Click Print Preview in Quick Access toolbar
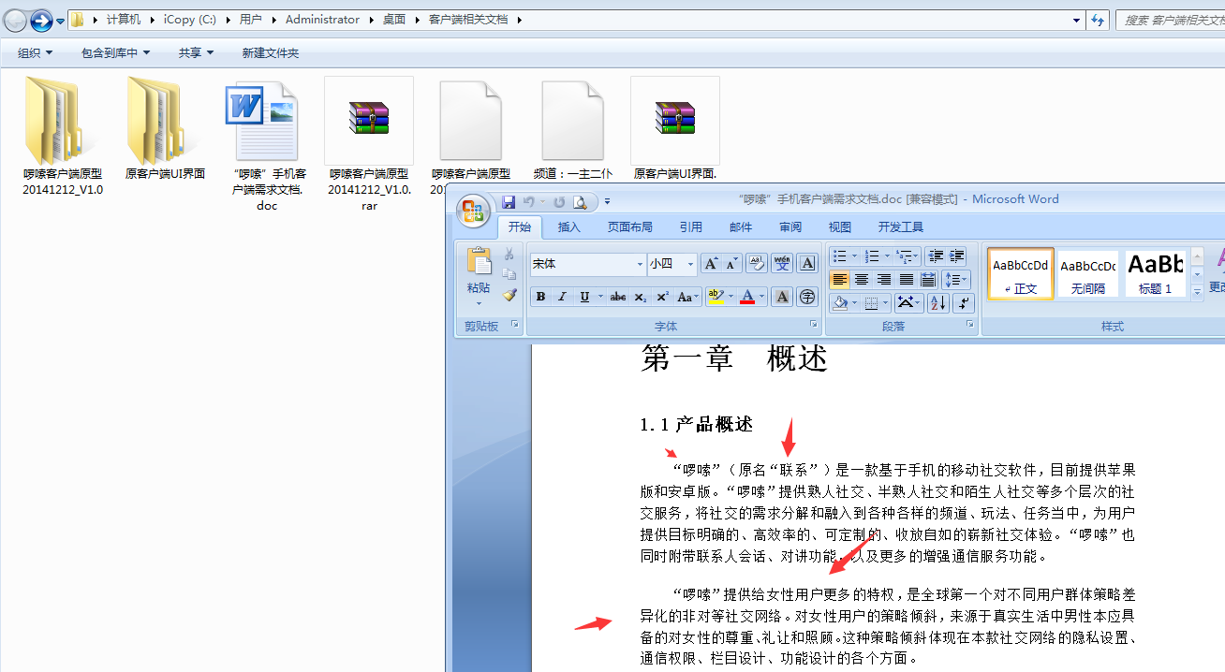The height and width of the screenshot is (672, 1225). pyautogui.click(x=580, y=201)
